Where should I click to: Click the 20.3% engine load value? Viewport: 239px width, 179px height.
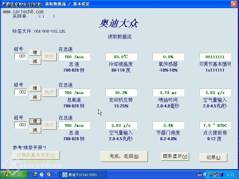pyautogui.click(x=121, y=92)
